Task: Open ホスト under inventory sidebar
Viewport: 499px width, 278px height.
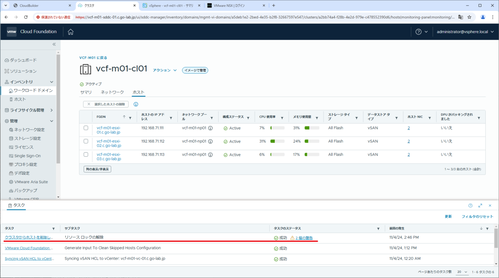Action: point(17,99)
